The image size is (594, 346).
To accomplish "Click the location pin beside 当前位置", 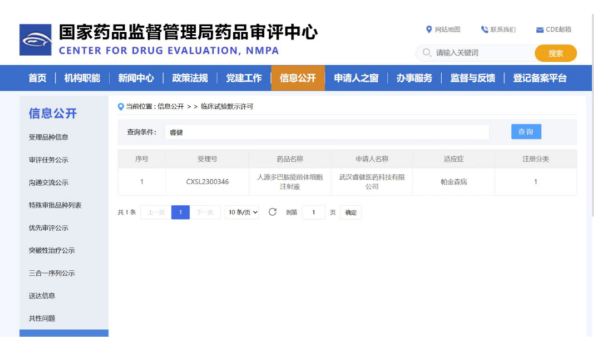I will pyautogui.click(x=121, y=107).
